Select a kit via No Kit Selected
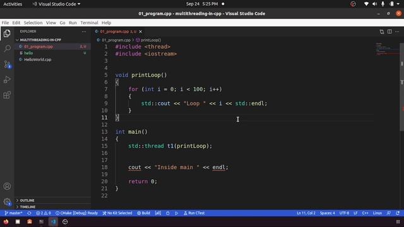The height and width of the screenshot is (227, 404). (117, 213)
